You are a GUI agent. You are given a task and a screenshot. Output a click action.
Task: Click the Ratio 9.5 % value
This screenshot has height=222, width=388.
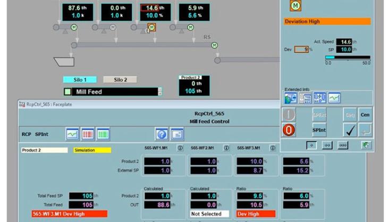click(250, 196)
